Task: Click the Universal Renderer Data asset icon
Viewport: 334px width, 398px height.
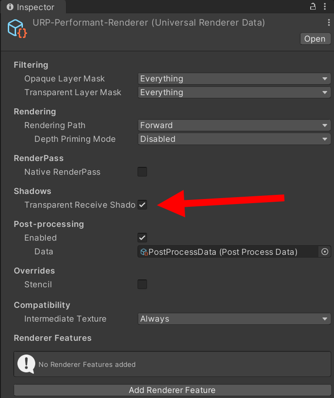Action: tap(17, 28)
